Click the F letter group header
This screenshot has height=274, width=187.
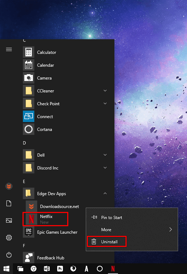(x=24, y=246)
